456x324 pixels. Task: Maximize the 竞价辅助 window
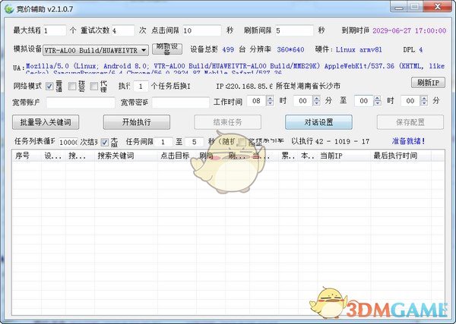[415, 7]
